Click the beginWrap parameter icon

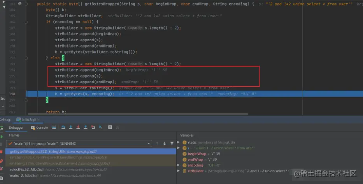[x=184, y=154]
